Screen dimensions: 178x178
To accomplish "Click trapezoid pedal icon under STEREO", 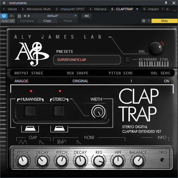I will point(59,129).
